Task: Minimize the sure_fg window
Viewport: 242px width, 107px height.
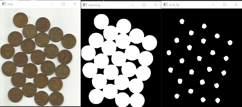Action: tap(213, 5)
